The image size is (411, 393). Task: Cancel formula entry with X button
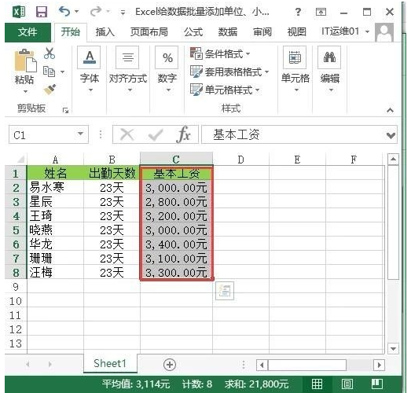[x=127, y=134]
